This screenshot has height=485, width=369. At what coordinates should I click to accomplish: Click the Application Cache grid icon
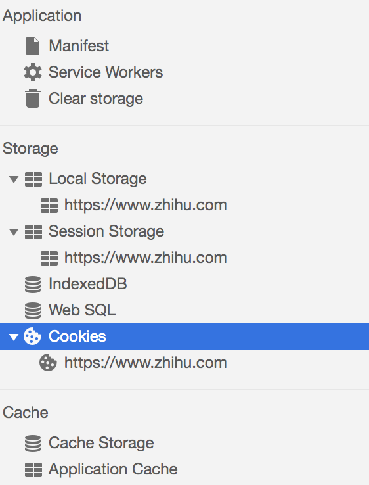33,469
